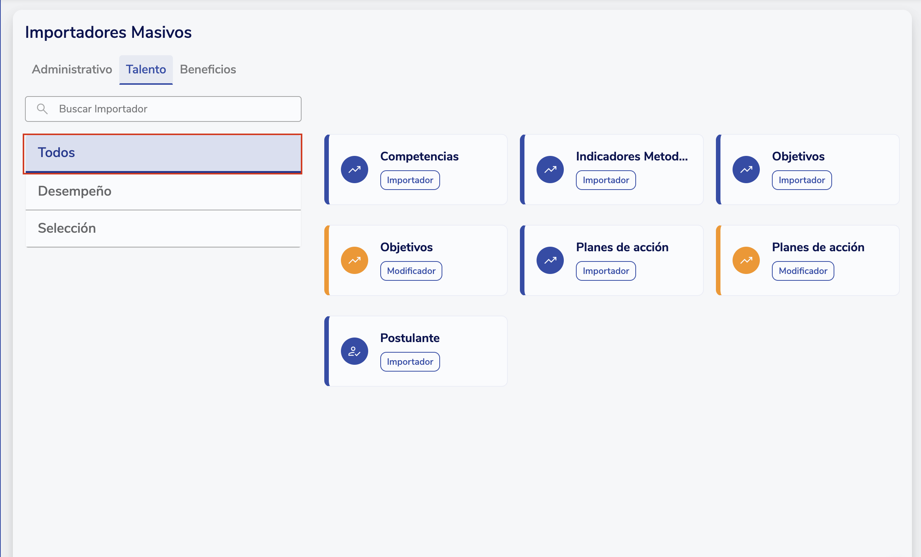
Task: Click the Importador button under Postulante
Action: (x=410, y=362)
